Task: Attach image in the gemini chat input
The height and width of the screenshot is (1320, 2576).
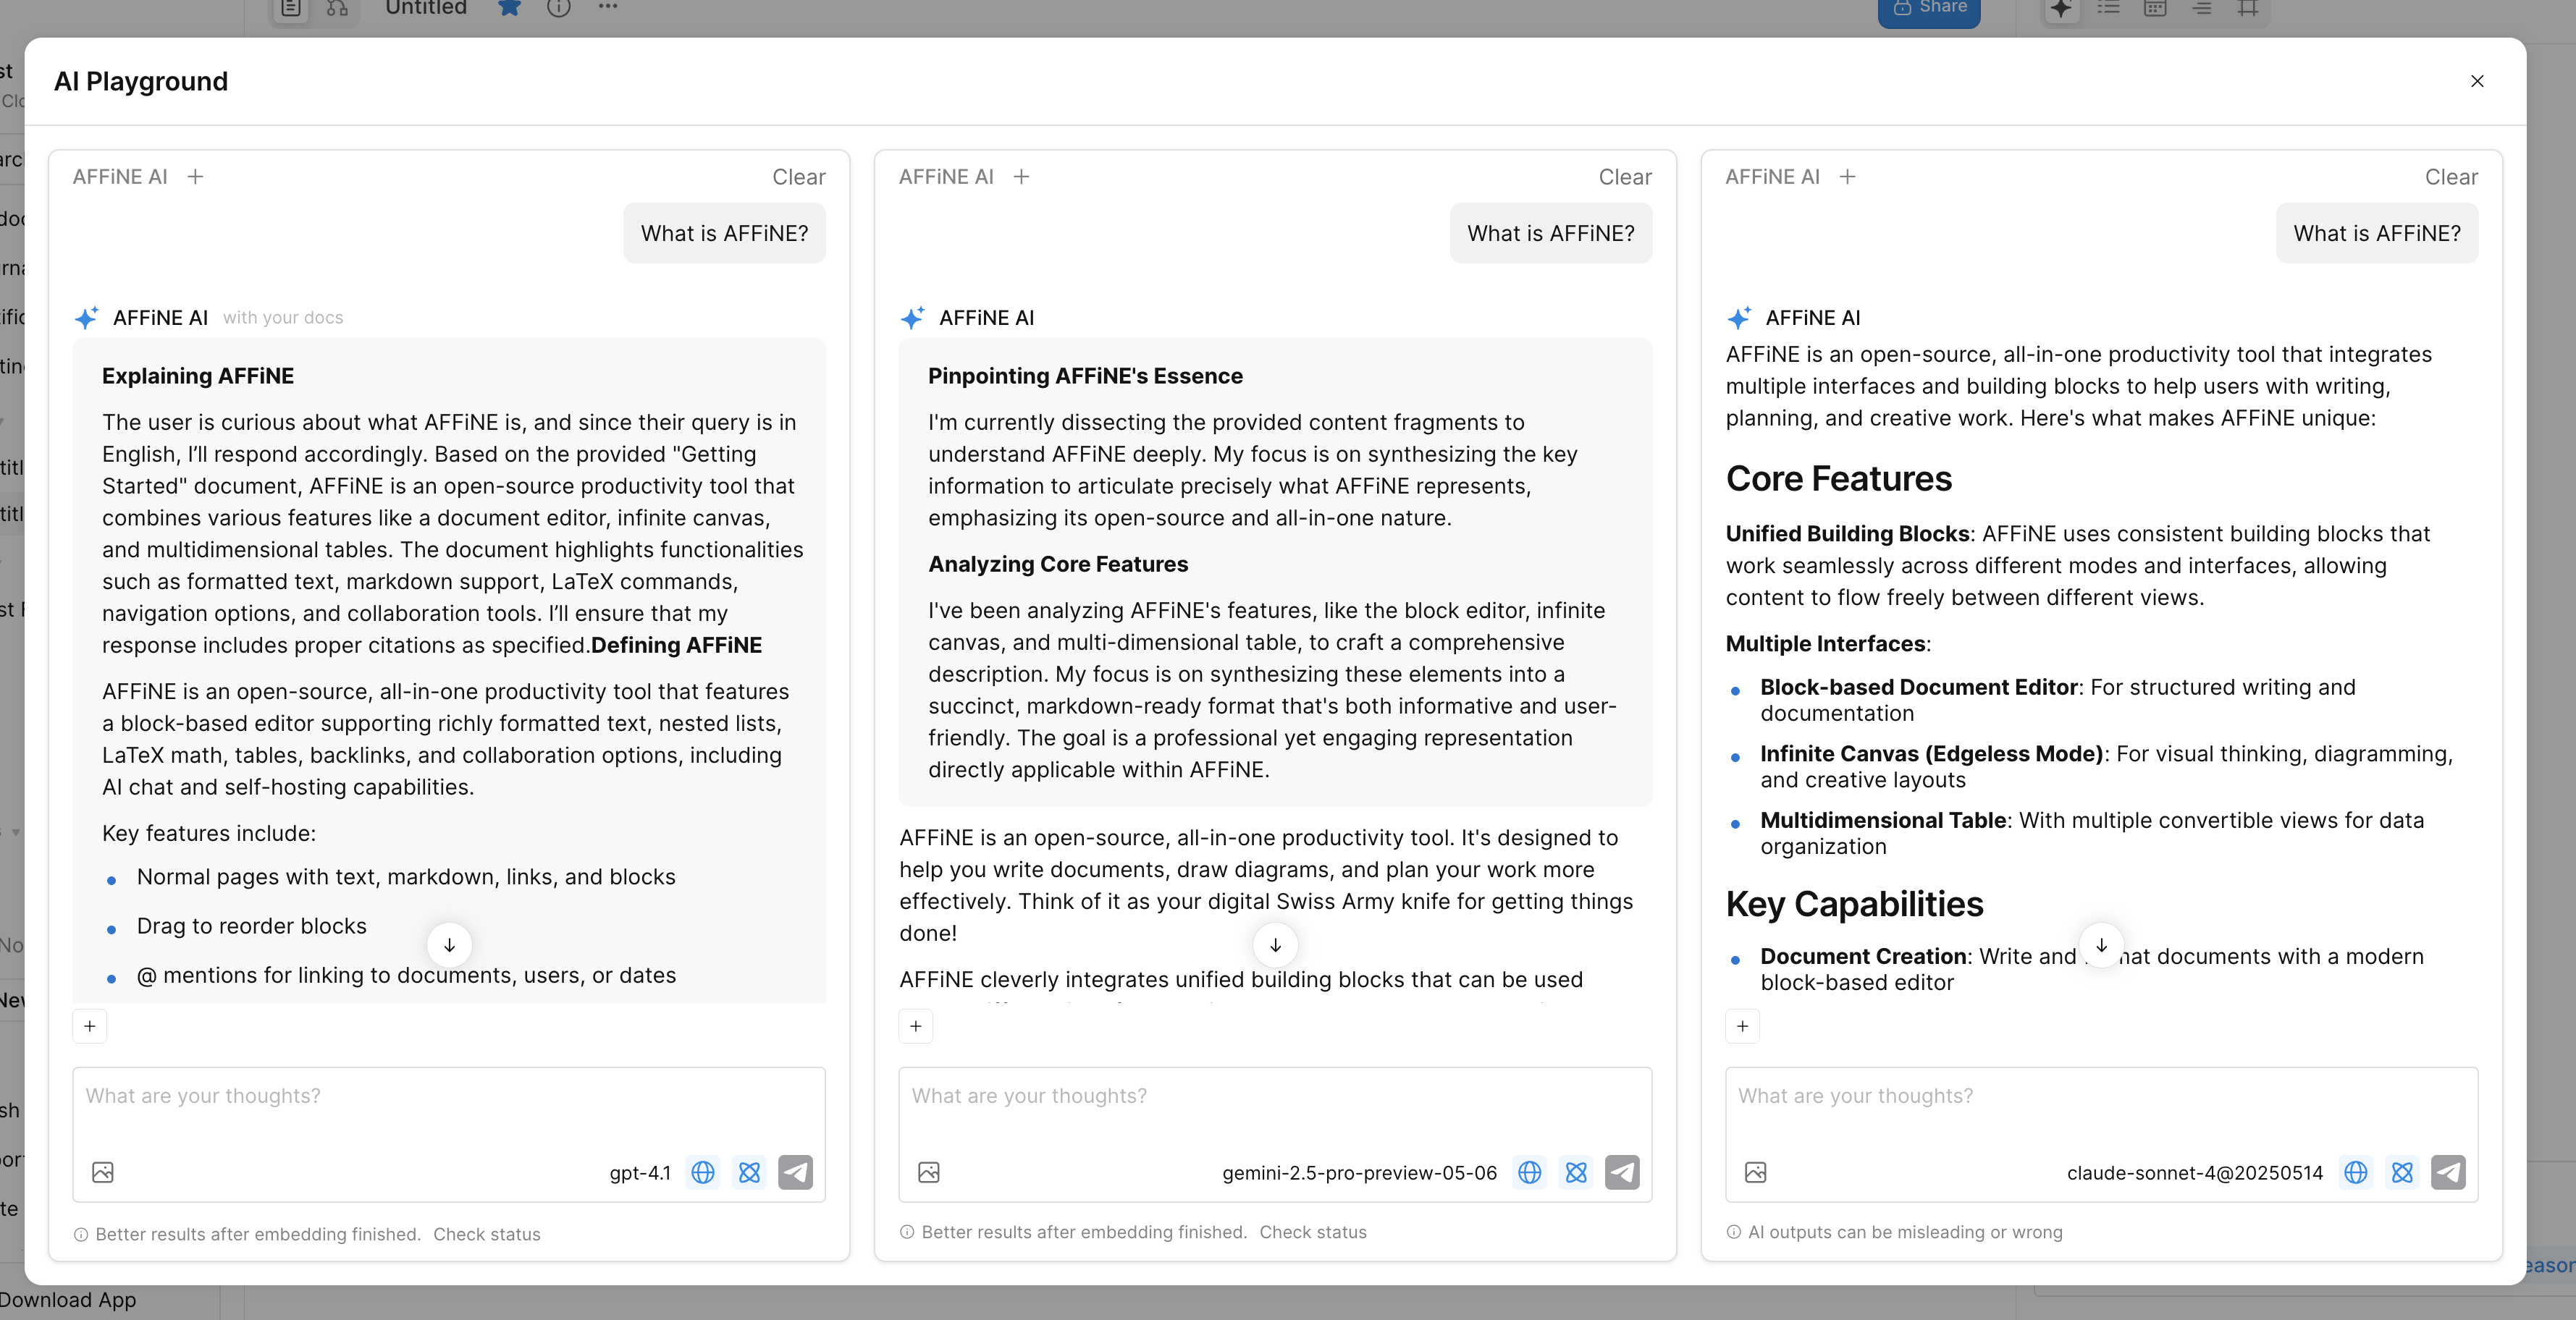Action: pos(929,1172)
